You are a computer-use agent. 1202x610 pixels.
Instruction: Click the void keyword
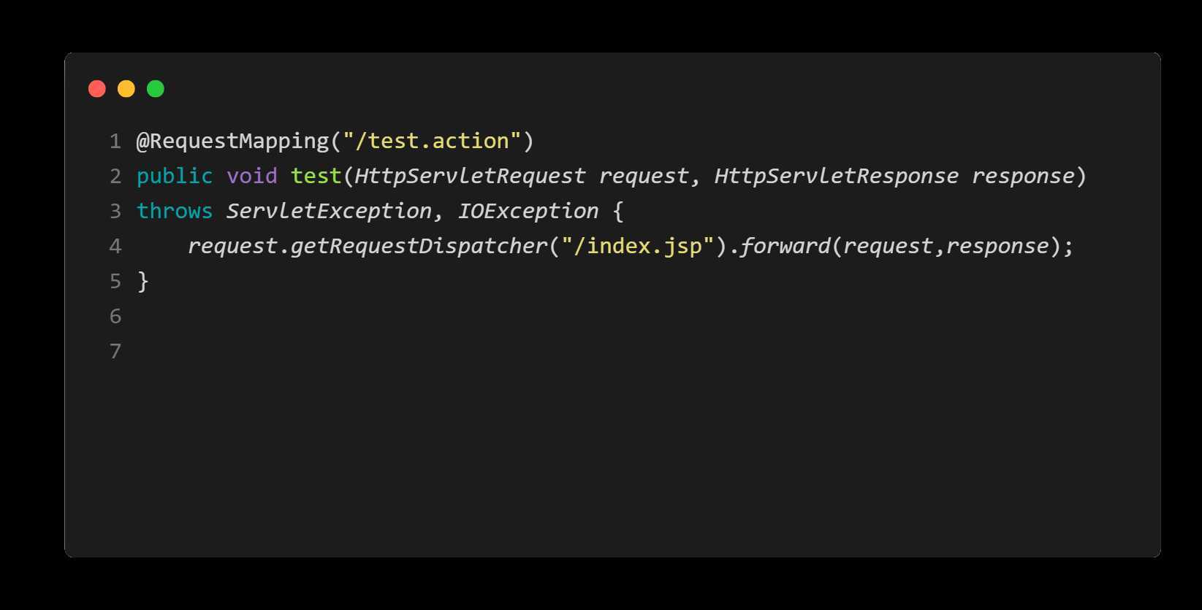(x=252, y=176)
